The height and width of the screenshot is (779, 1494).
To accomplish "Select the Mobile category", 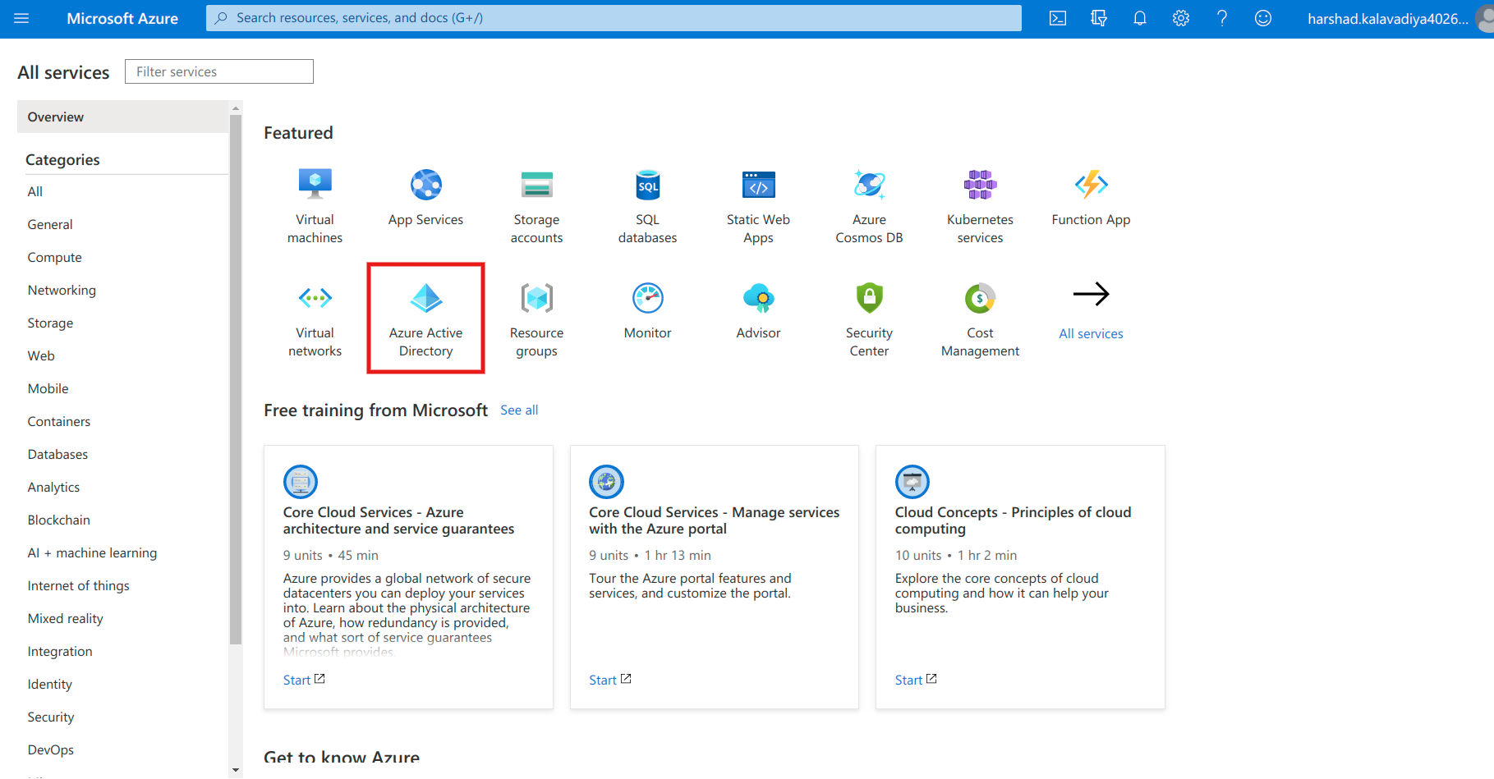I will [x=48, y=388].
